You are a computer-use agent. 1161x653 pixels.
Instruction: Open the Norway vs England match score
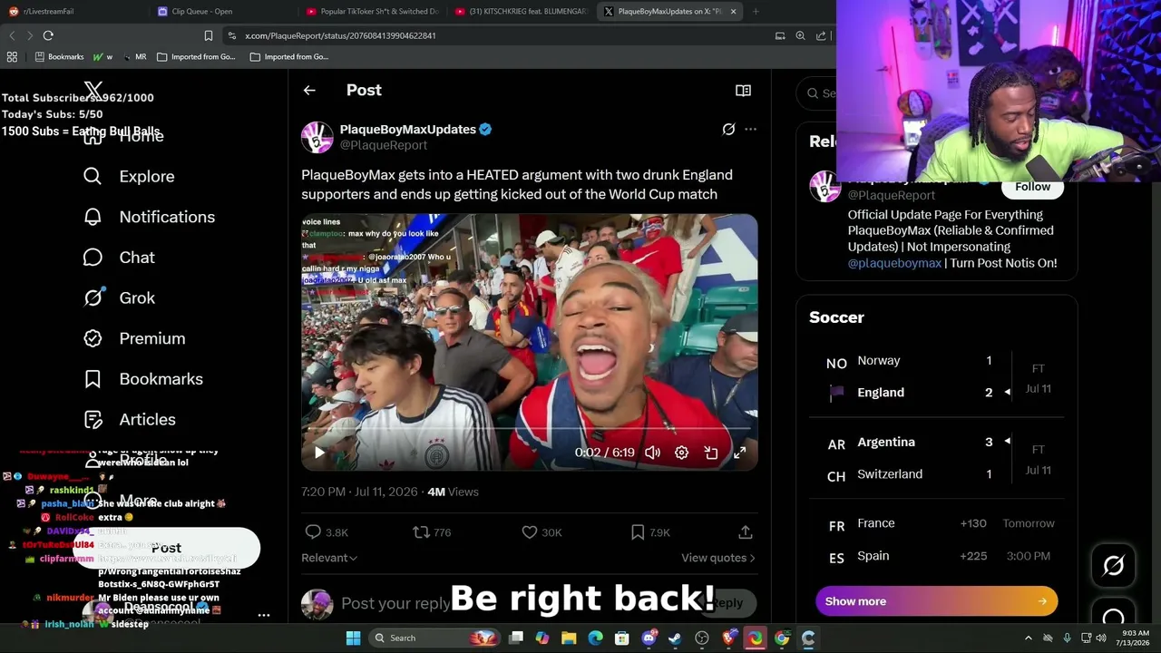click(936, 376)
